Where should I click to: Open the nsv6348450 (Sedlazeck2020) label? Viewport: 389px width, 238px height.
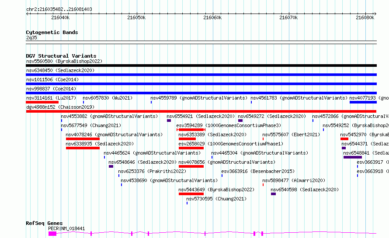coord(60,70)
